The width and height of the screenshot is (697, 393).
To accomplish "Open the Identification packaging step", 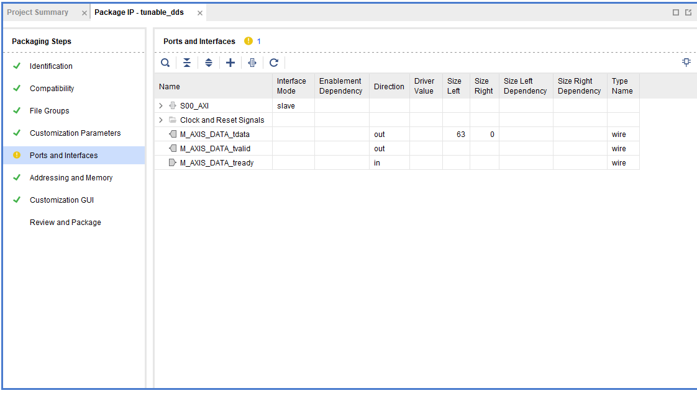I will coord(51,66).
